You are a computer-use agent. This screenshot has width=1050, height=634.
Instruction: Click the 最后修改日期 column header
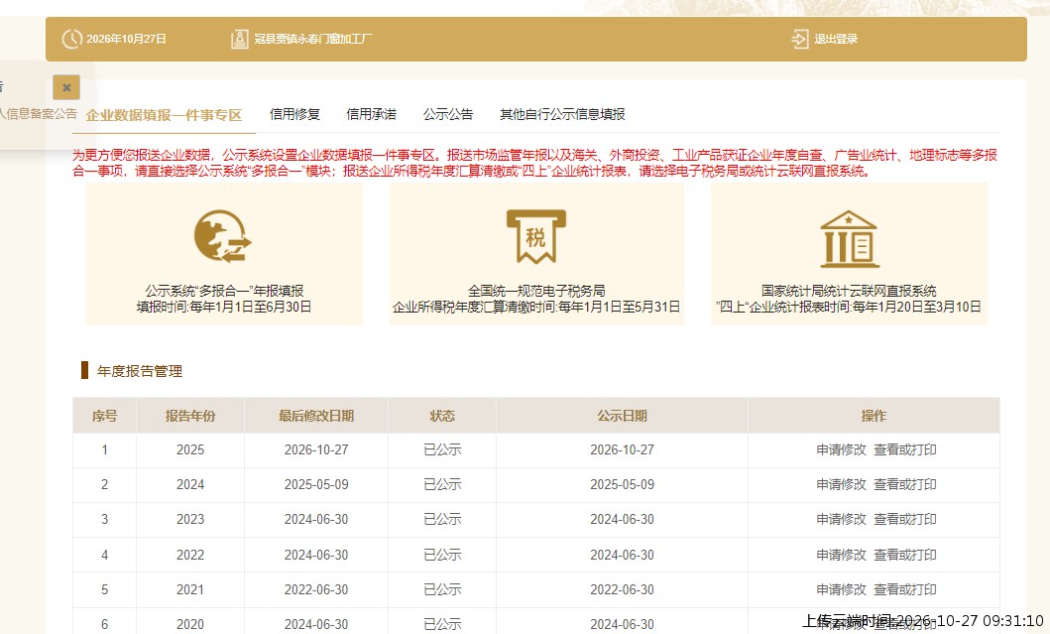tap(316, 416)
